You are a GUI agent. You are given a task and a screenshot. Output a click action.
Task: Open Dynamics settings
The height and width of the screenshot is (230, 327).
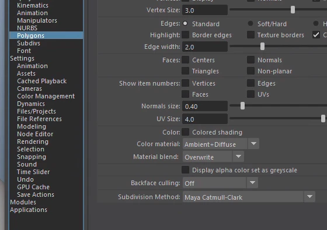click(x=31, y=104)
